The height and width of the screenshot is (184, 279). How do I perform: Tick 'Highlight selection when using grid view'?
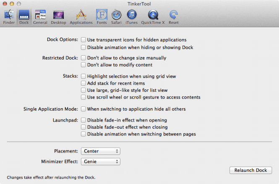pos(83,77)
